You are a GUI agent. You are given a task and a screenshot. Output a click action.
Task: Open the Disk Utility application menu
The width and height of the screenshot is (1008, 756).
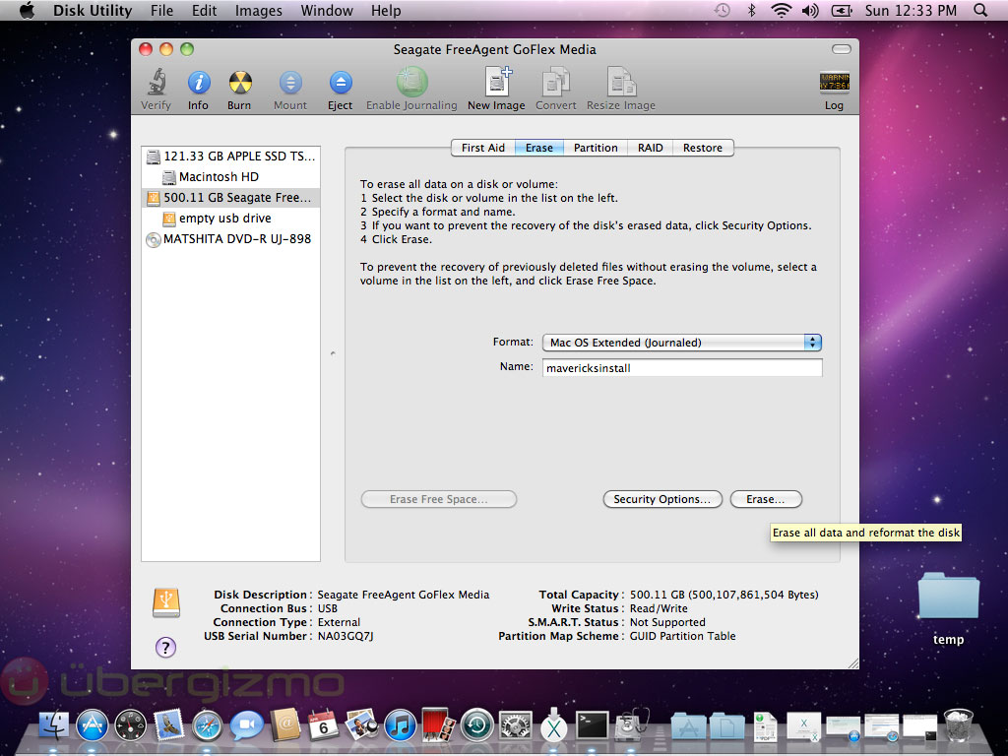tap(92, 10)
